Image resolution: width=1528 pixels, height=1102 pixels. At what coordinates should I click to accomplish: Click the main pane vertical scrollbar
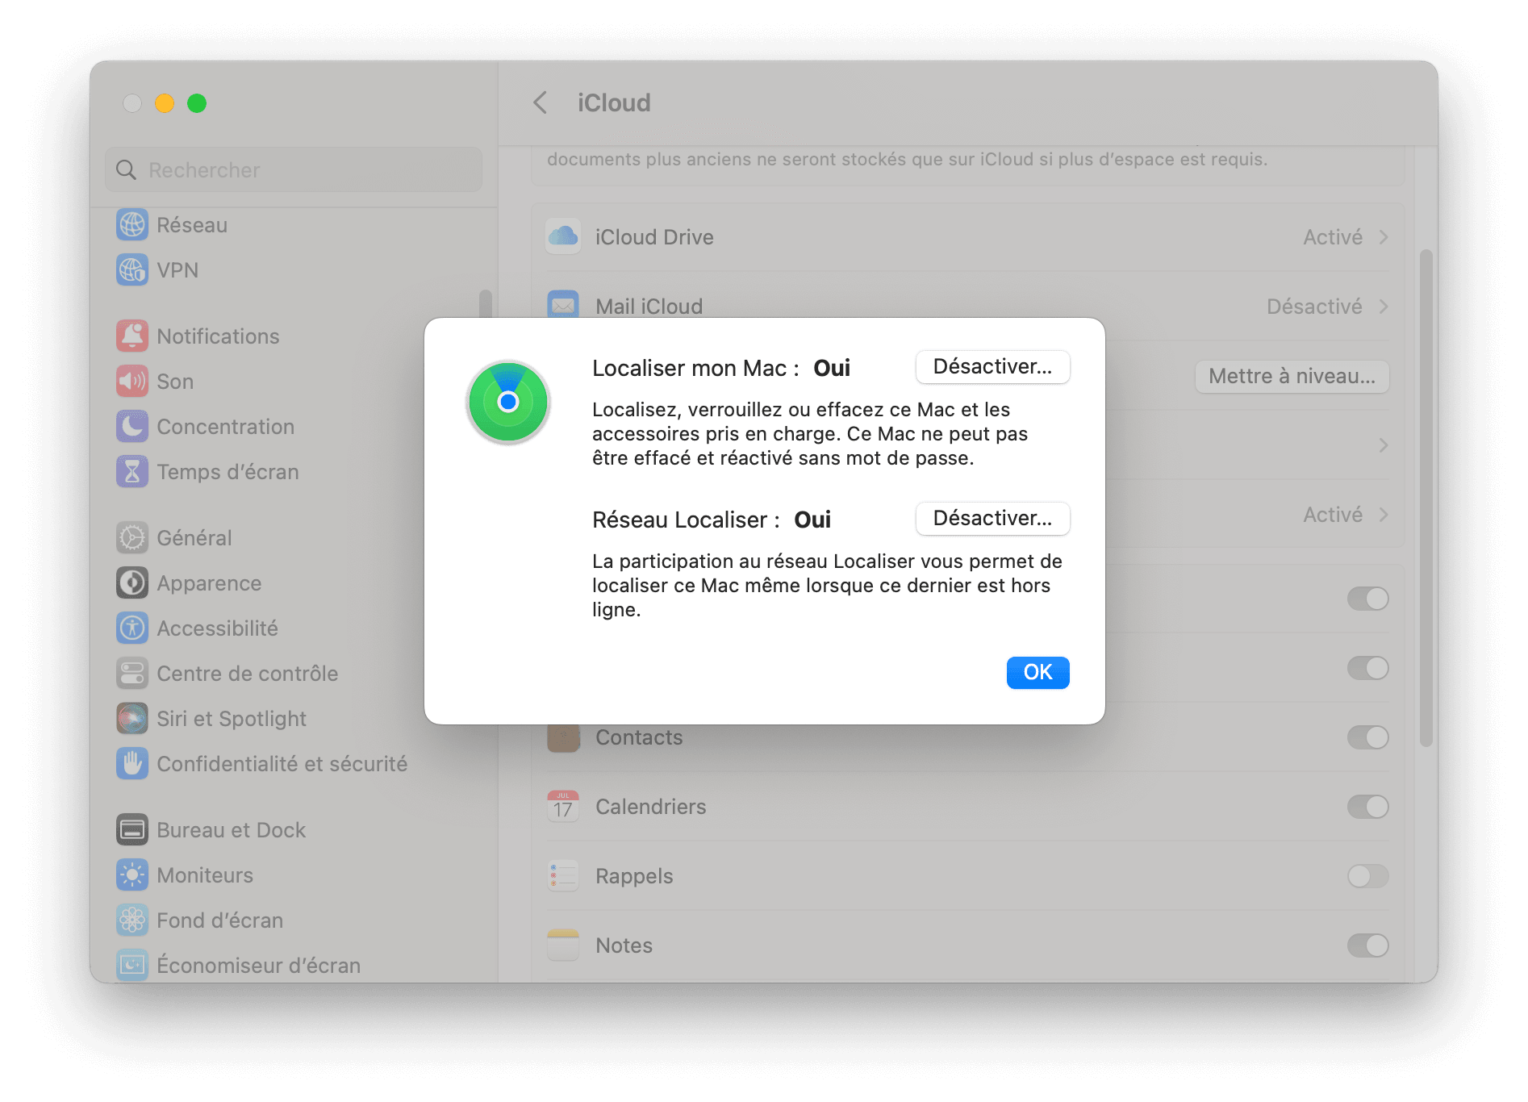click(x=1426, y=498)
